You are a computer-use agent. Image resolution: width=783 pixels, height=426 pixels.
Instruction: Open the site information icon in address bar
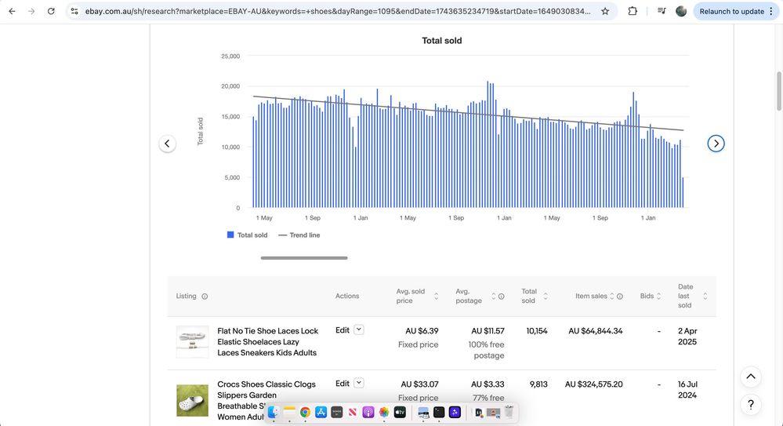[x=74, y=11]
